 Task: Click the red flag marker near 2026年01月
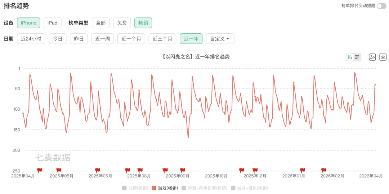302,170
